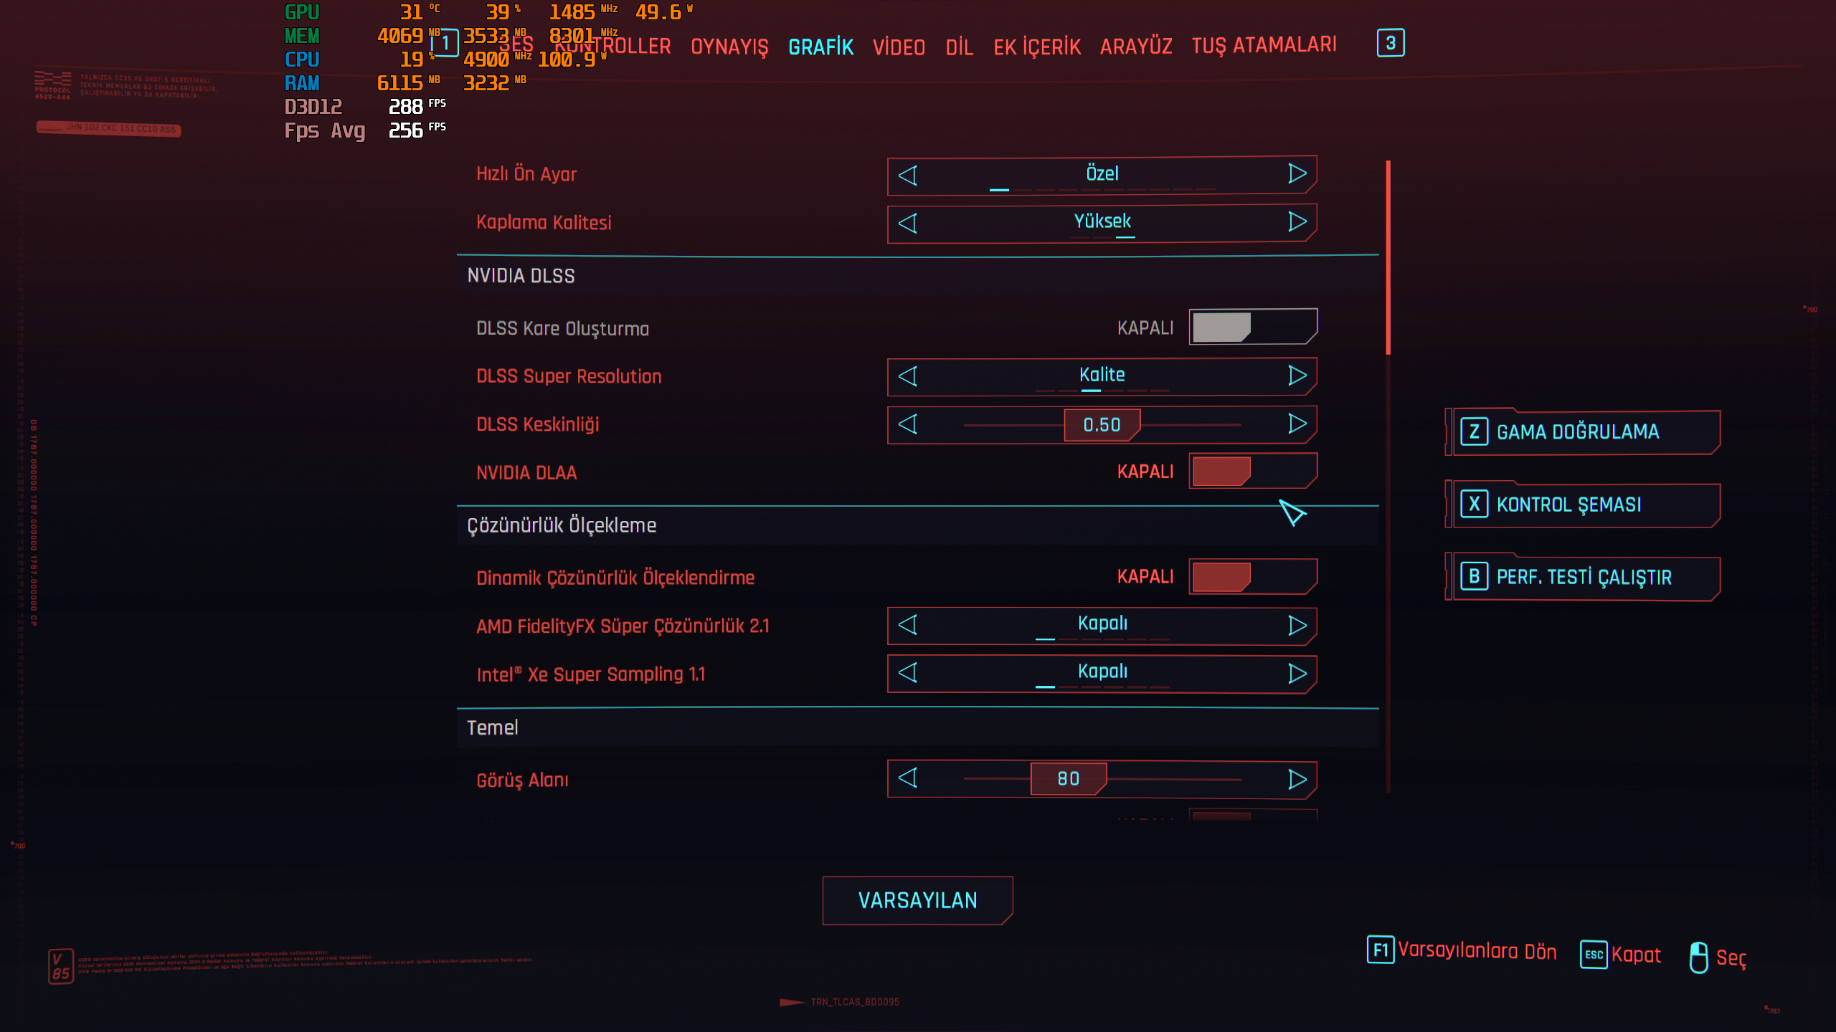Increase Görüş Alanı with right arrow
This screenshot has width=1836, height=1032.
point(1297,779)
